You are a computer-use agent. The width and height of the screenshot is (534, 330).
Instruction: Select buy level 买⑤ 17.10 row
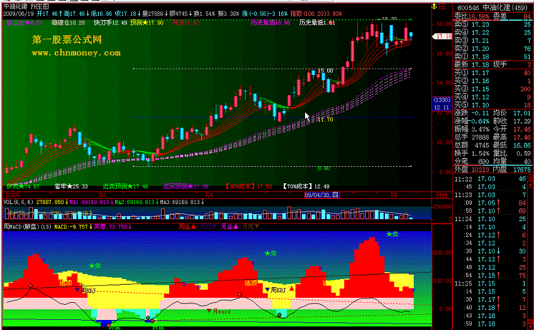(x=492, y=105)
